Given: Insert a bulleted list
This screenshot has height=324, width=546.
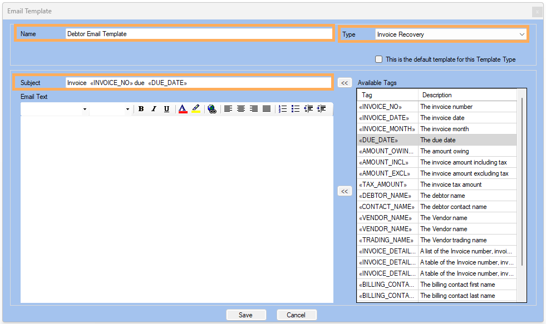Looking at the screenshot, I should pyautogui.click(x=296, y=109).
